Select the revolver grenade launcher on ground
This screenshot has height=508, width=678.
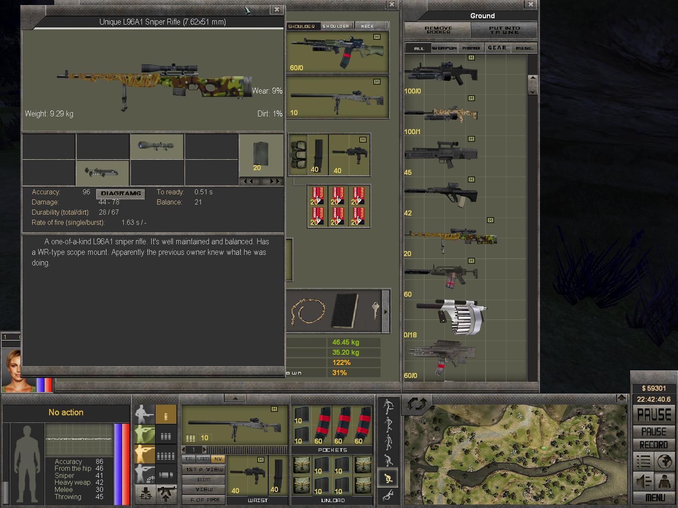point(451,317)
